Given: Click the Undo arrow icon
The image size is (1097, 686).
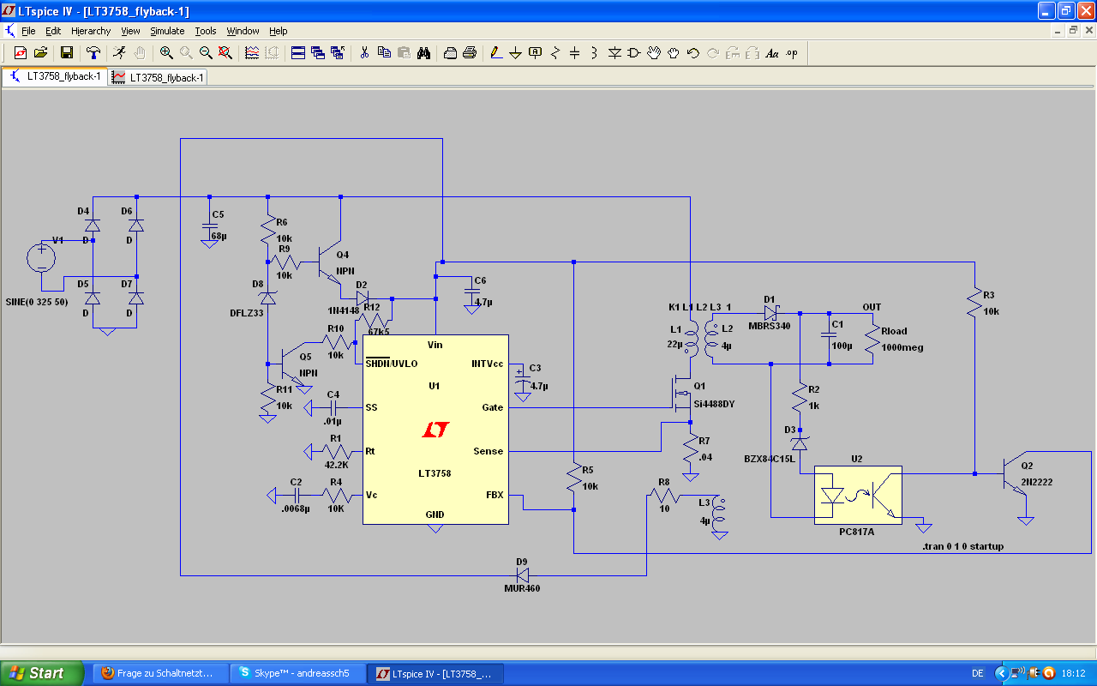Looking at the screenshot, I should [x=693, y=53].
